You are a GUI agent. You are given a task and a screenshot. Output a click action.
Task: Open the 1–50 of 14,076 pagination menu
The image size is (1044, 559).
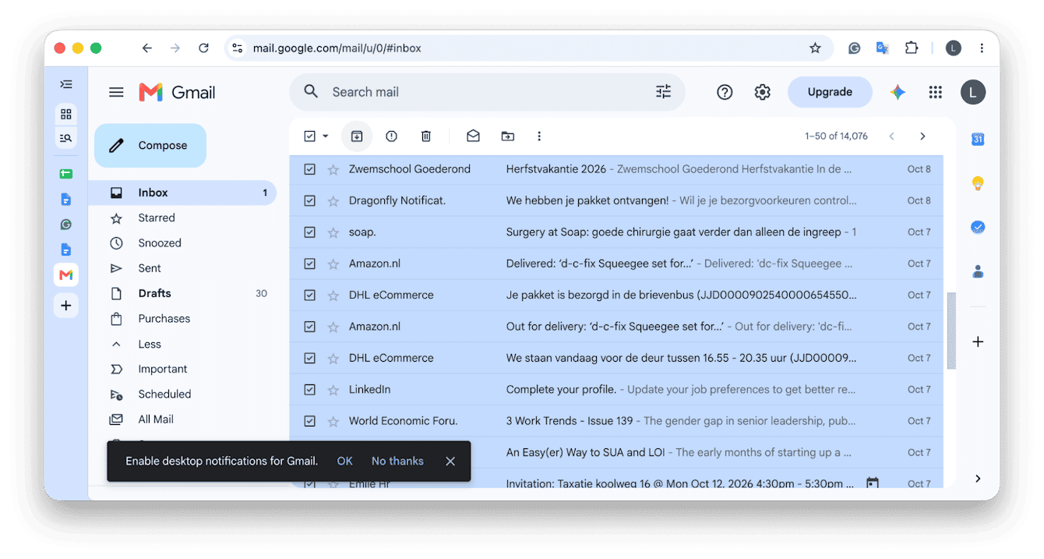836,136
